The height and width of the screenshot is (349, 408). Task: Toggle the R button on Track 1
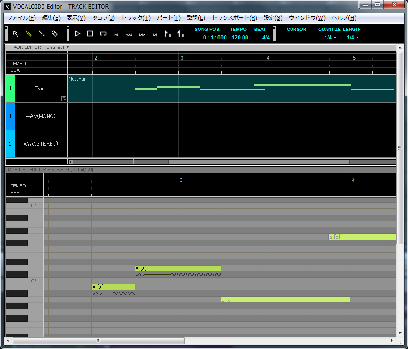coord(64,99)
